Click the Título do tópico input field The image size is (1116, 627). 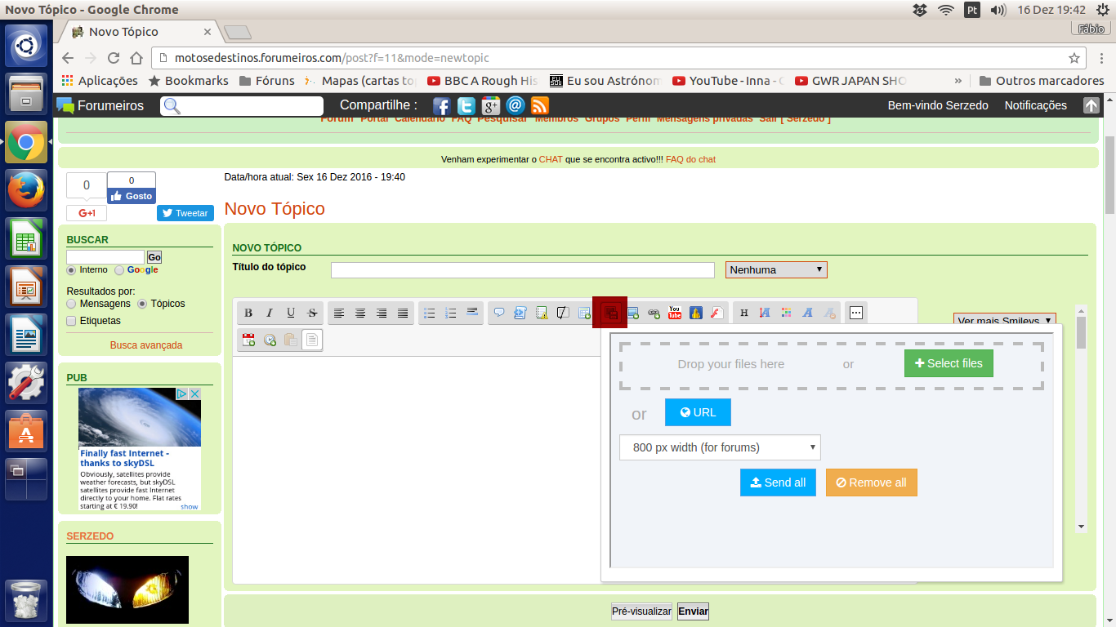(523, 270)
